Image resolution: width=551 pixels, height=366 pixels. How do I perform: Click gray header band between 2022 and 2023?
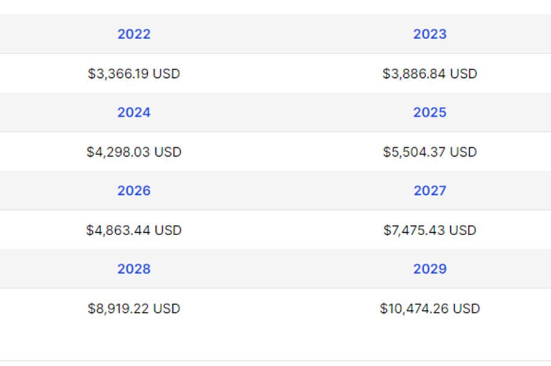(282, 34)
